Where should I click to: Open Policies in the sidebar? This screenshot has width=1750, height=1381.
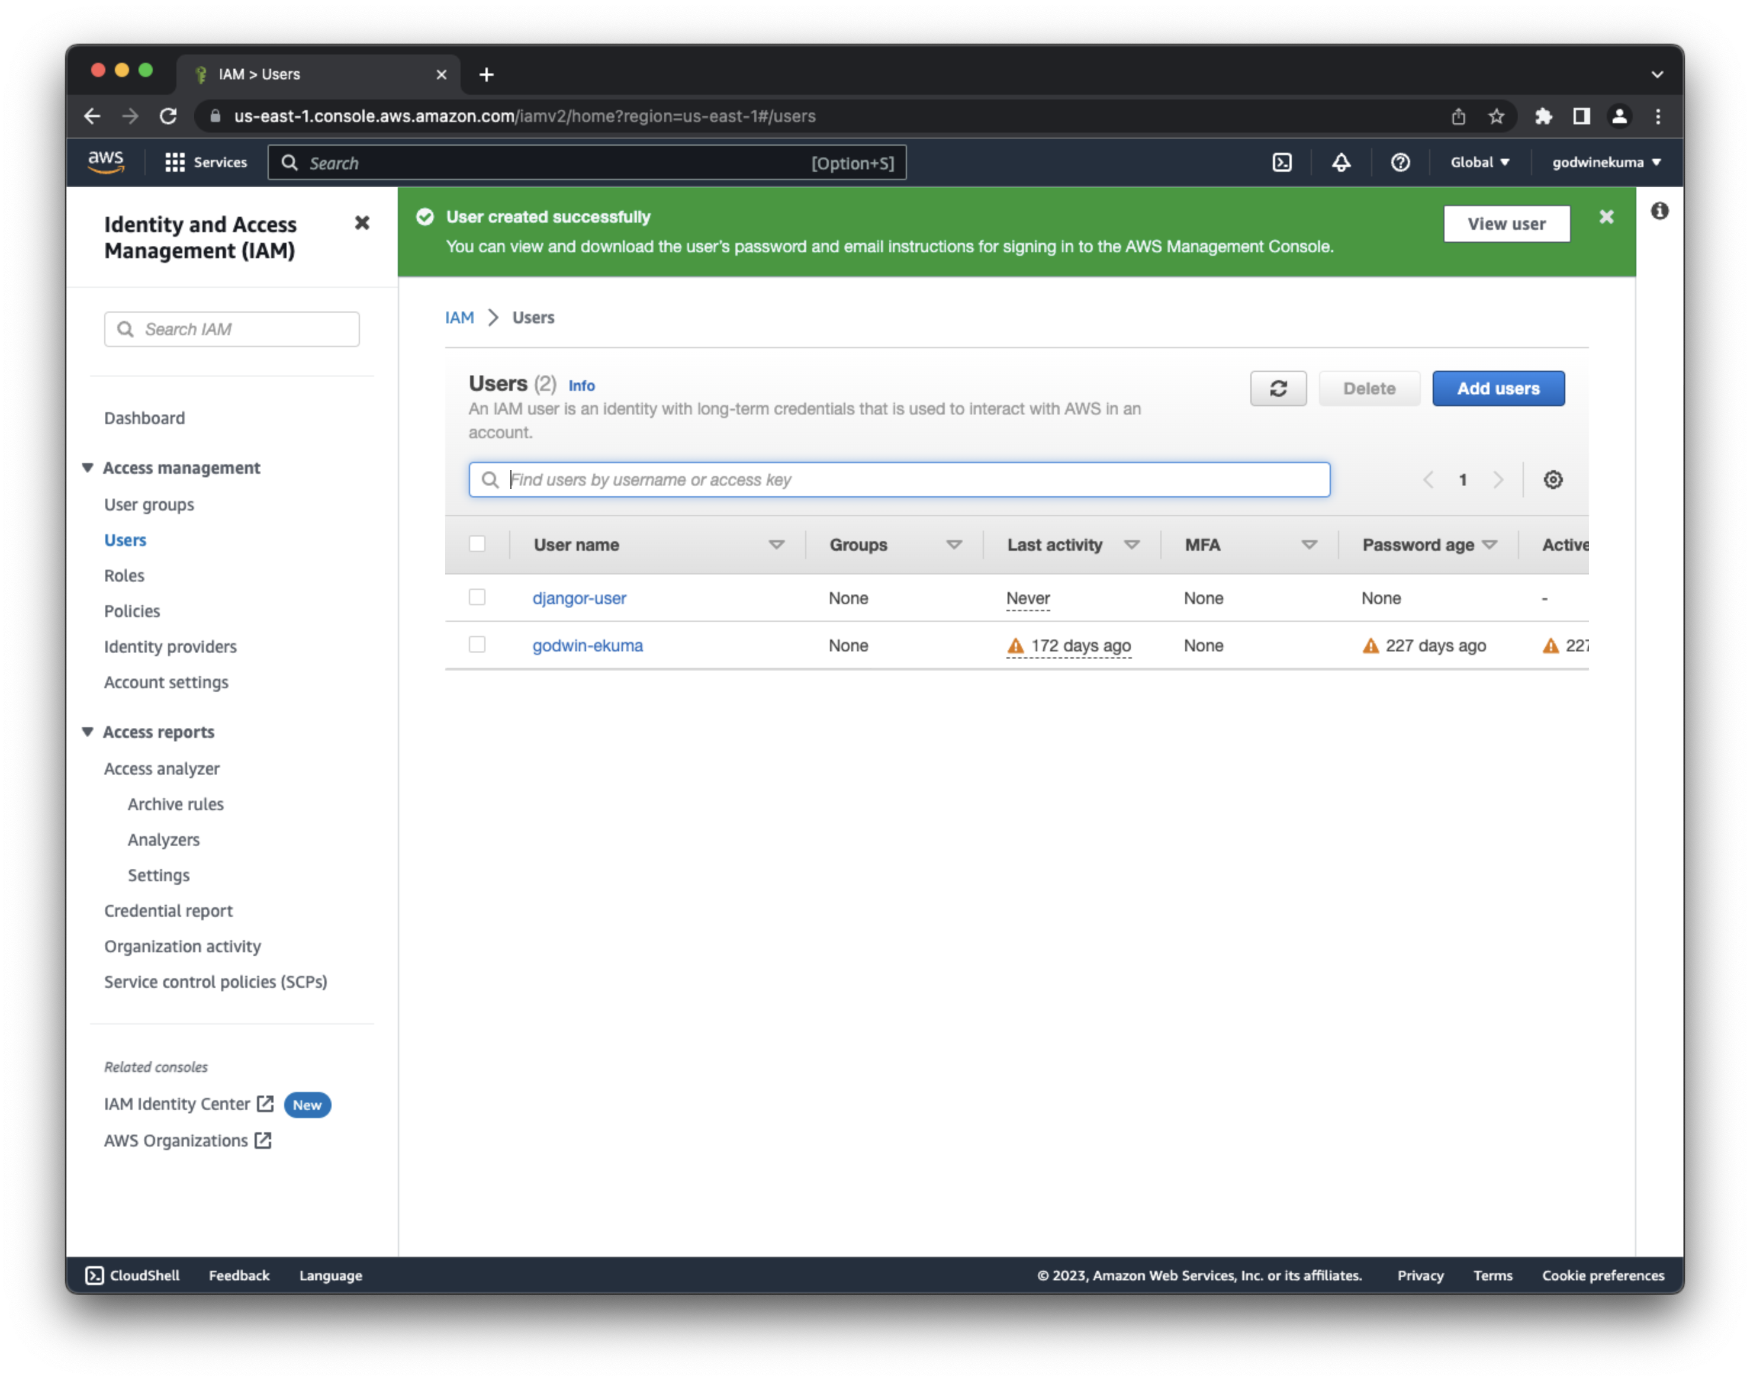coord(132,611)
